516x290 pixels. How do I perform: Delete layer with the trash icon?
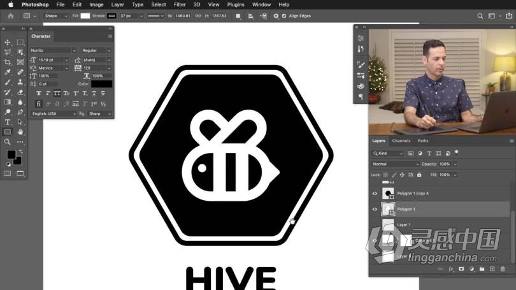[503, 269]
